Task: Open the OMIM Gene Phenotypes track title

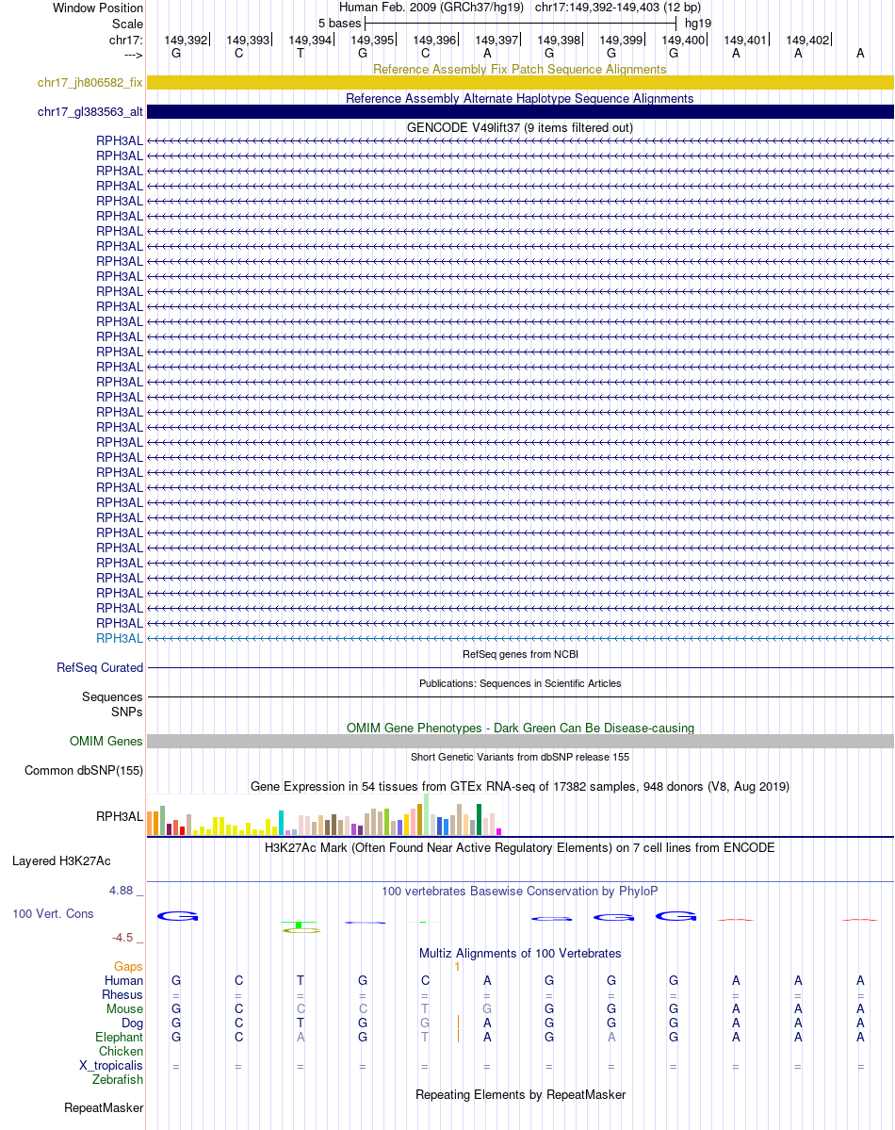Action: click(x=520, y=728)
